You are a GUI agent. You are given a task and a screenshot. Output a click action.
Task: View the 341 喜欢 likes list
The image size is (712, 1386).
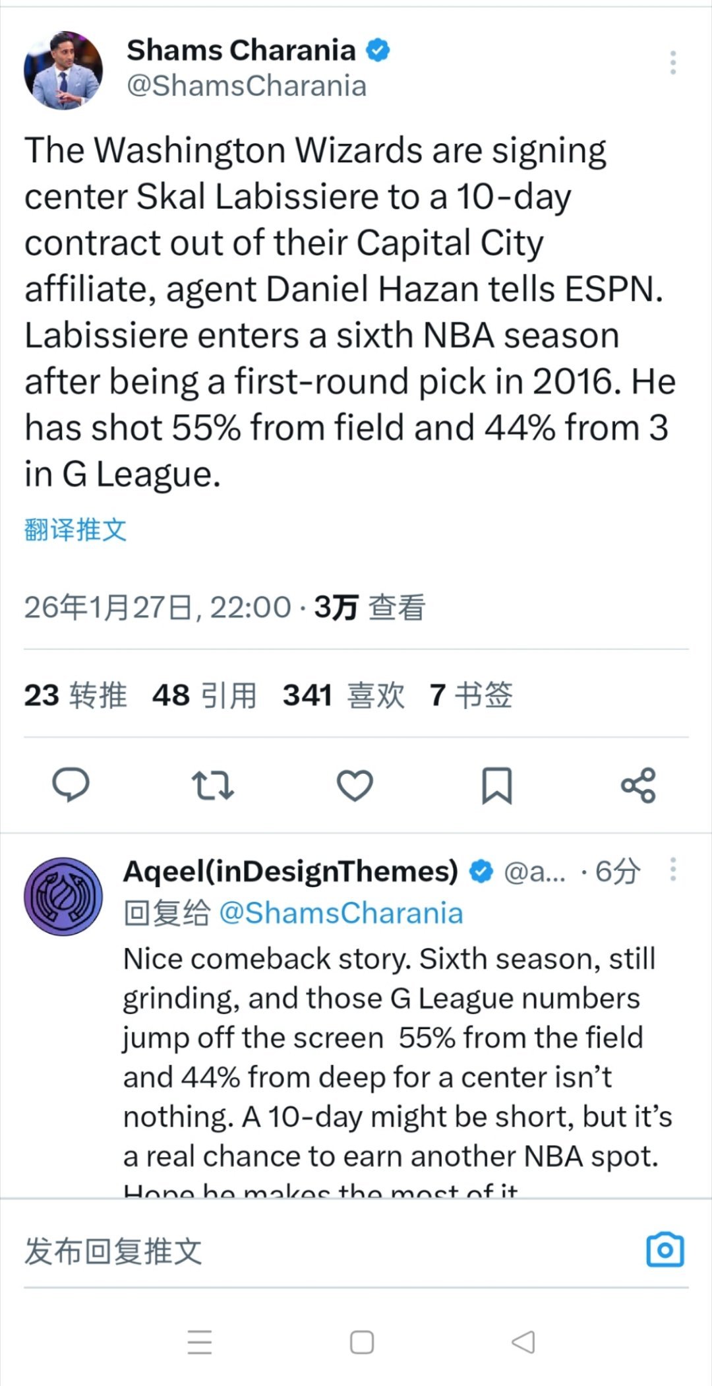[x=343, y=695]
